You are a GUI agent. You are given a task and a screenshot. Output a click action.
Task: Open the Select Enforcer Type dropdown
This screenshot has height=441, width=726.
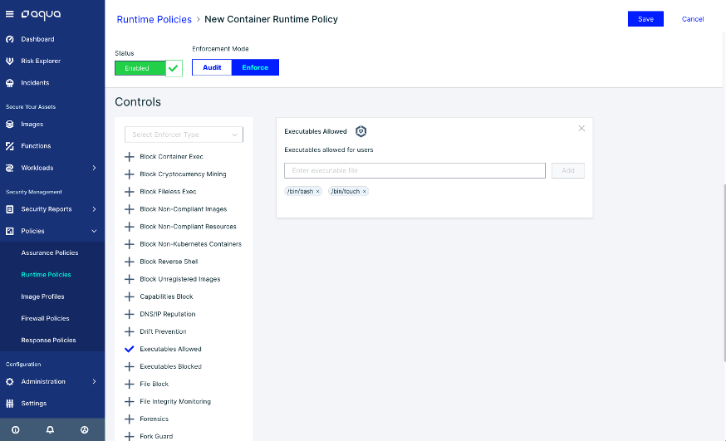183,135
